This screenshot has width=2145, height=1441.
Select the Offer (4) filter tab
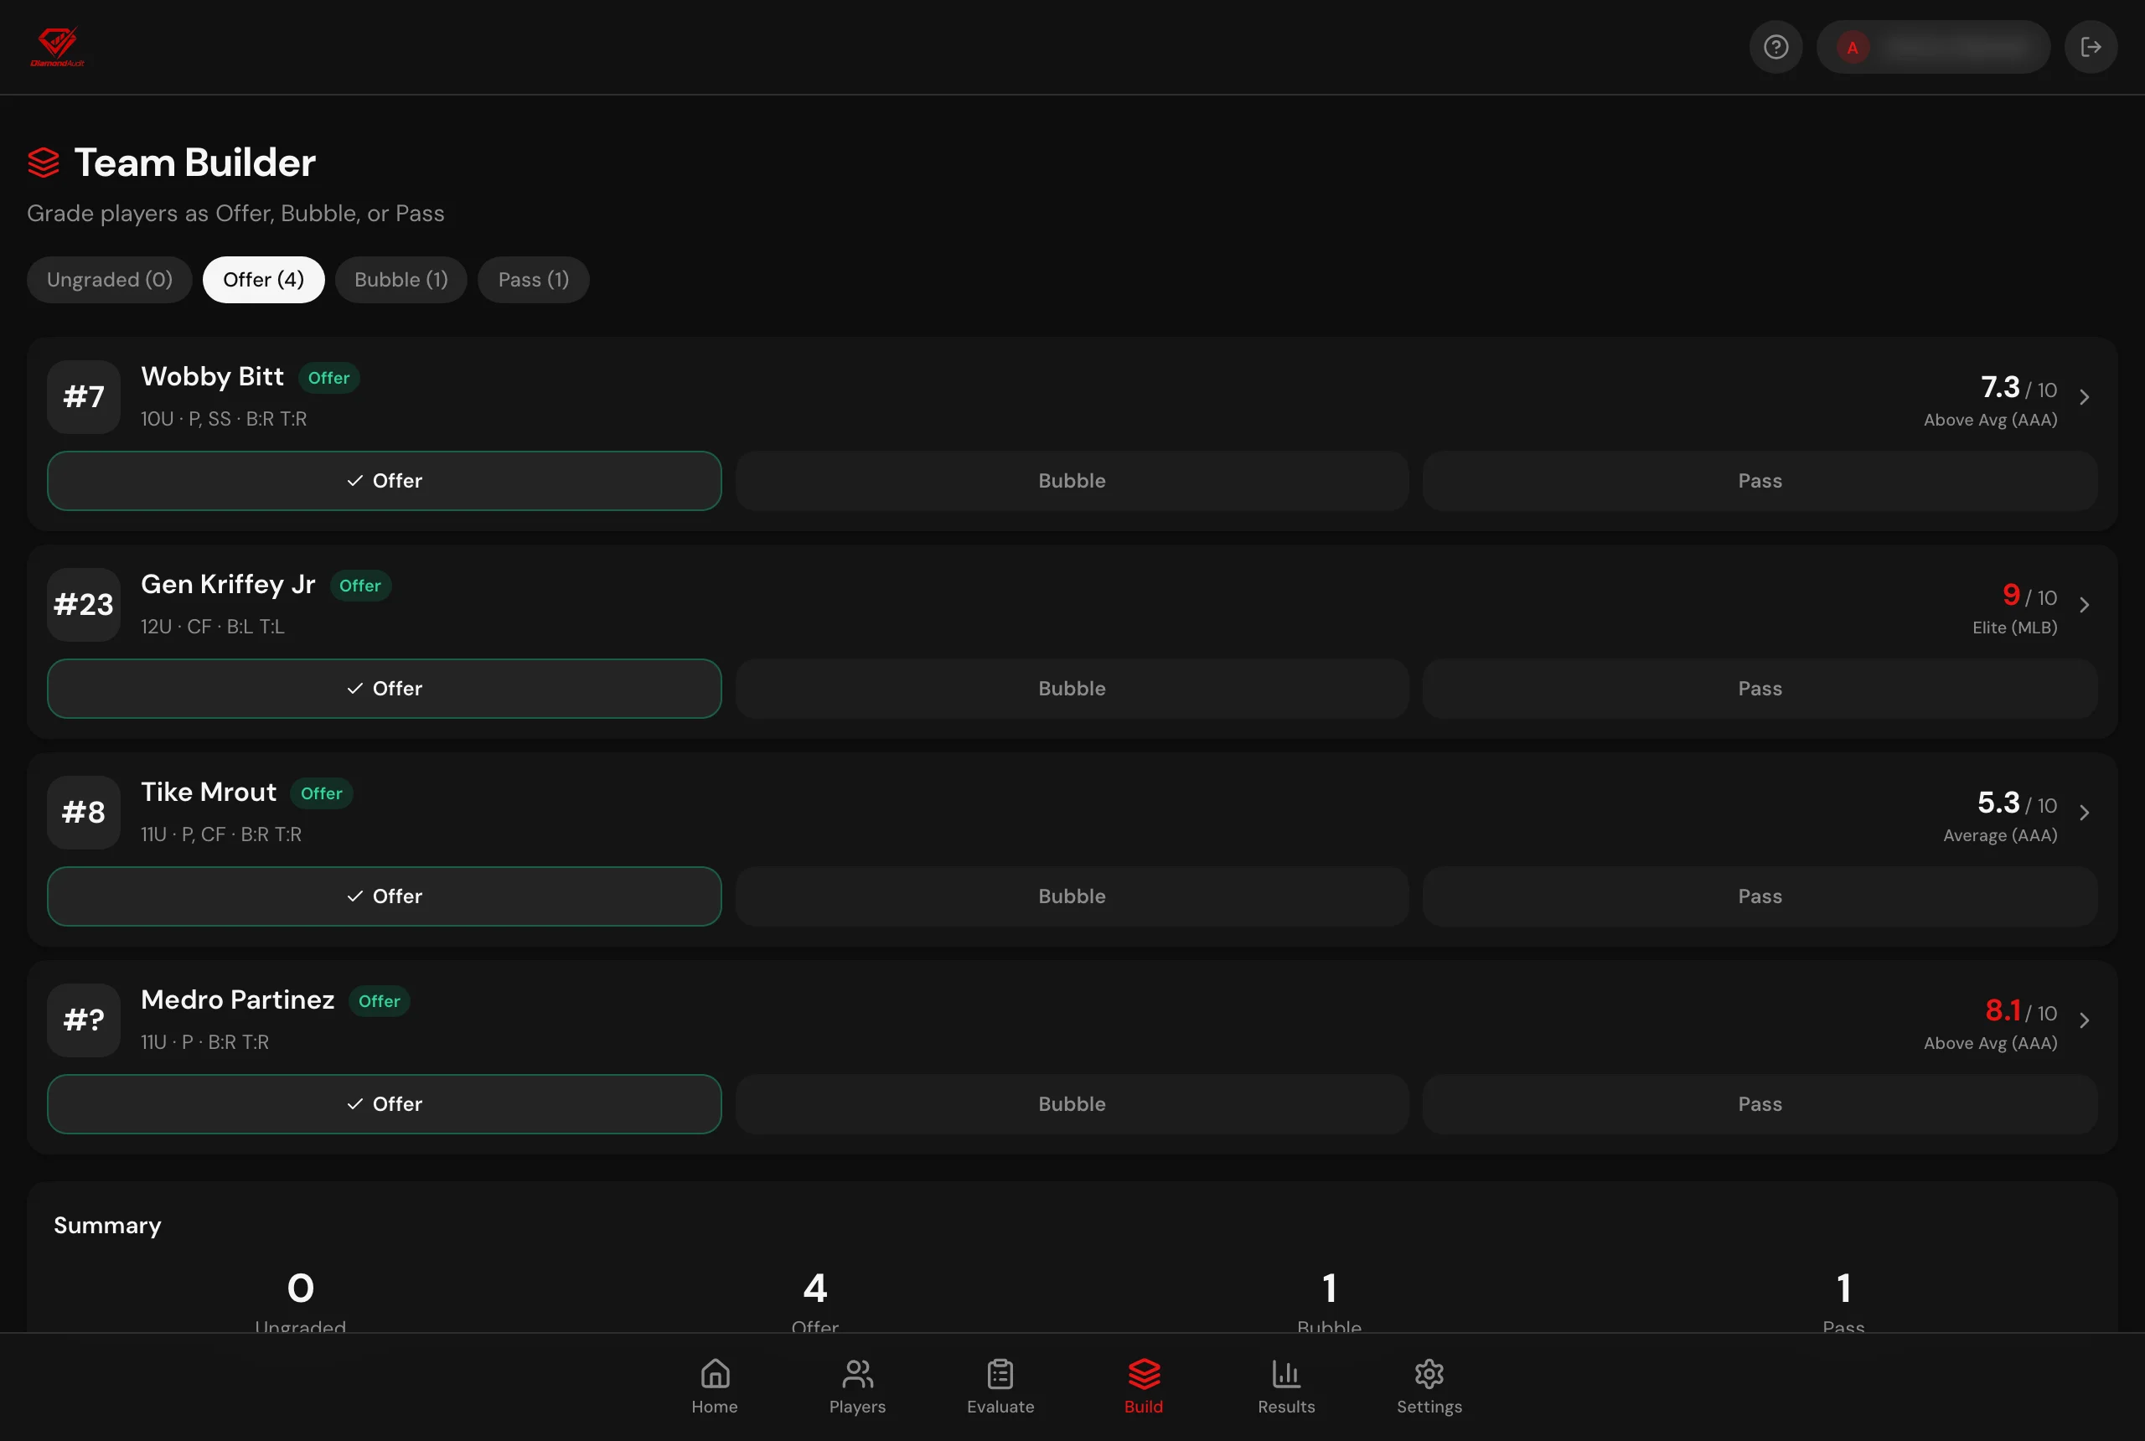pyautogui.click(x=264, y=279)
